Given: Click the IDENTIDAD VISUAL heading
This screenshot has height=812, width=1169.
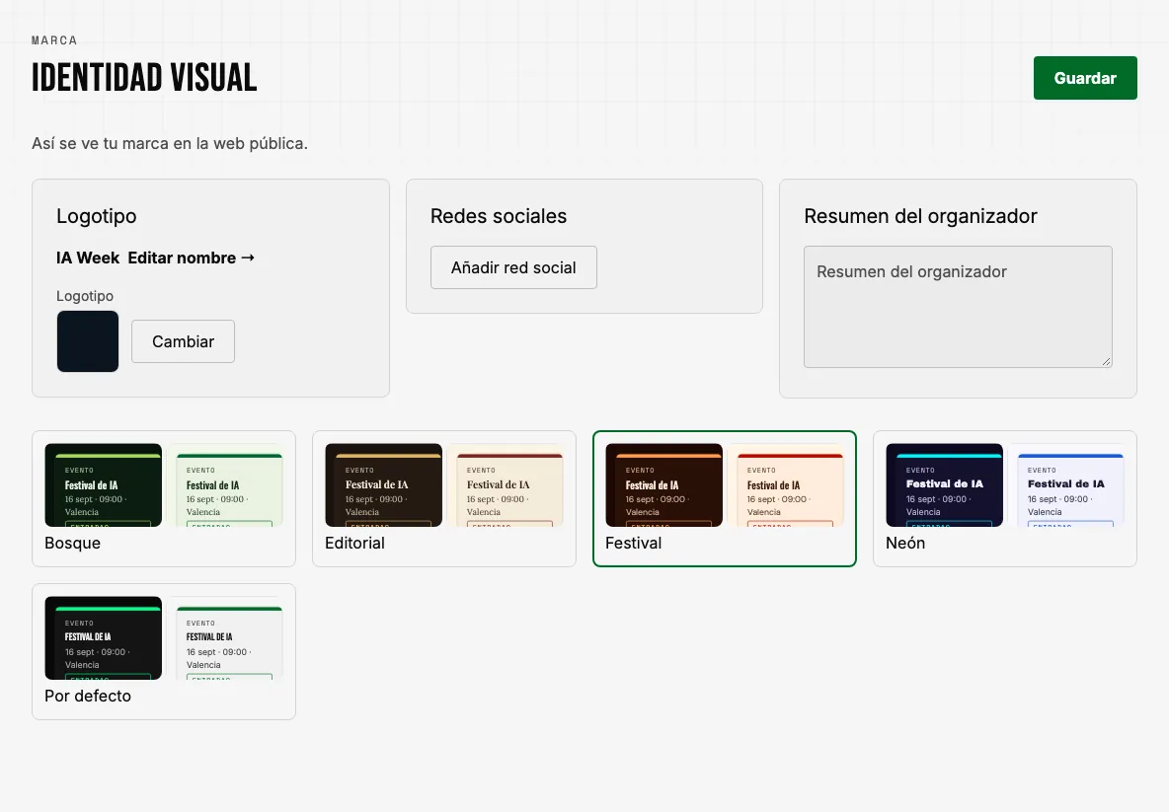Looking at the screenshot, I should point(144,78).
